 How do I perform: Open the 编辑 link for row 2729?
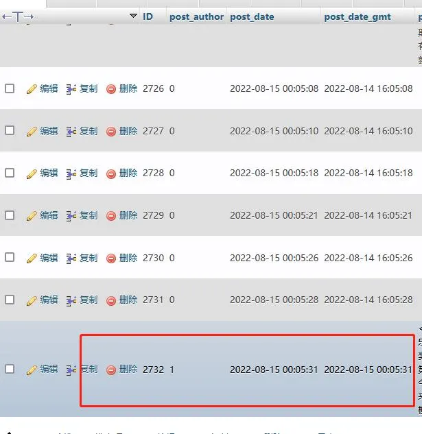coord(49,215)
